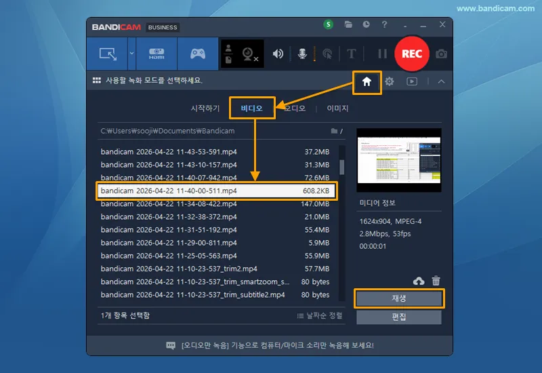Click the video preview thumbnail
This screenshot has height=373, width=542.
point(398,160)
